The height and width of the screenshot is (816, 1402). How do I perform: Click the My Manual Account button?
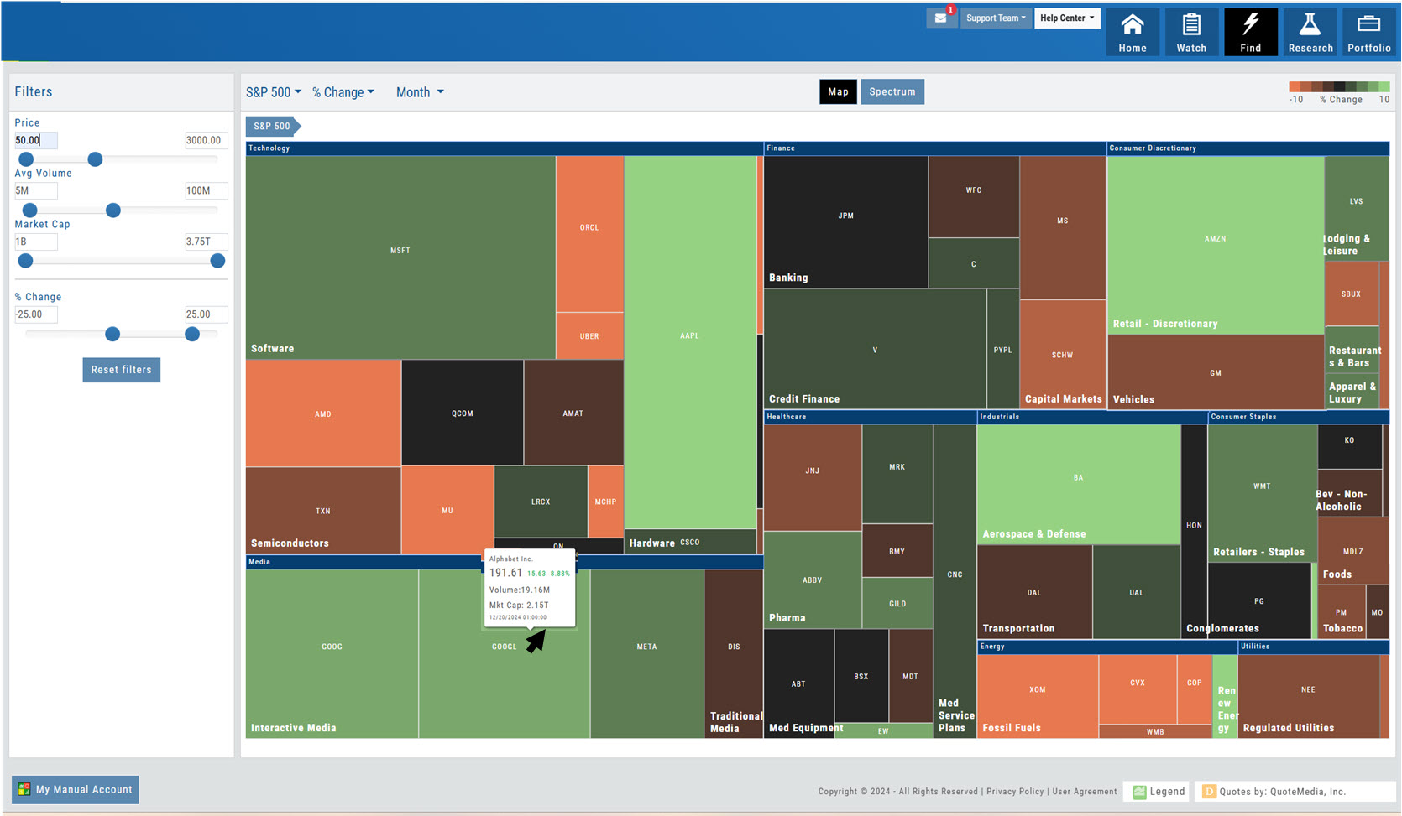(x=76, y=789)
